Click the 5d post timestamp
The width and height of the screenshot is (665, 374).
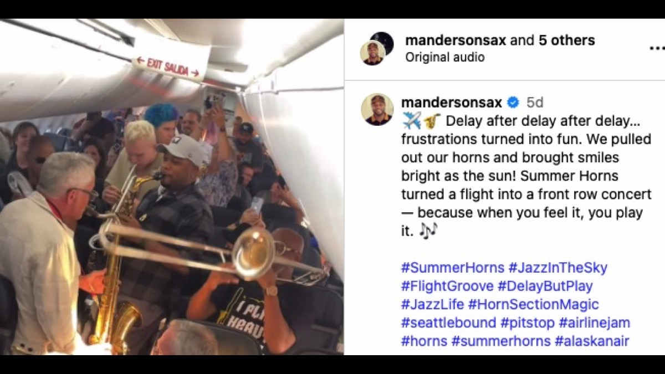[534, 103]
